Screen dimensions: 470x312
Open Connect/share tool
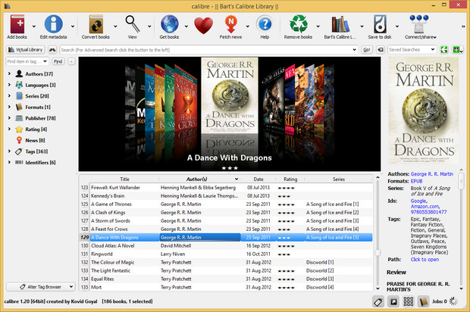click(x=419, y=24)
